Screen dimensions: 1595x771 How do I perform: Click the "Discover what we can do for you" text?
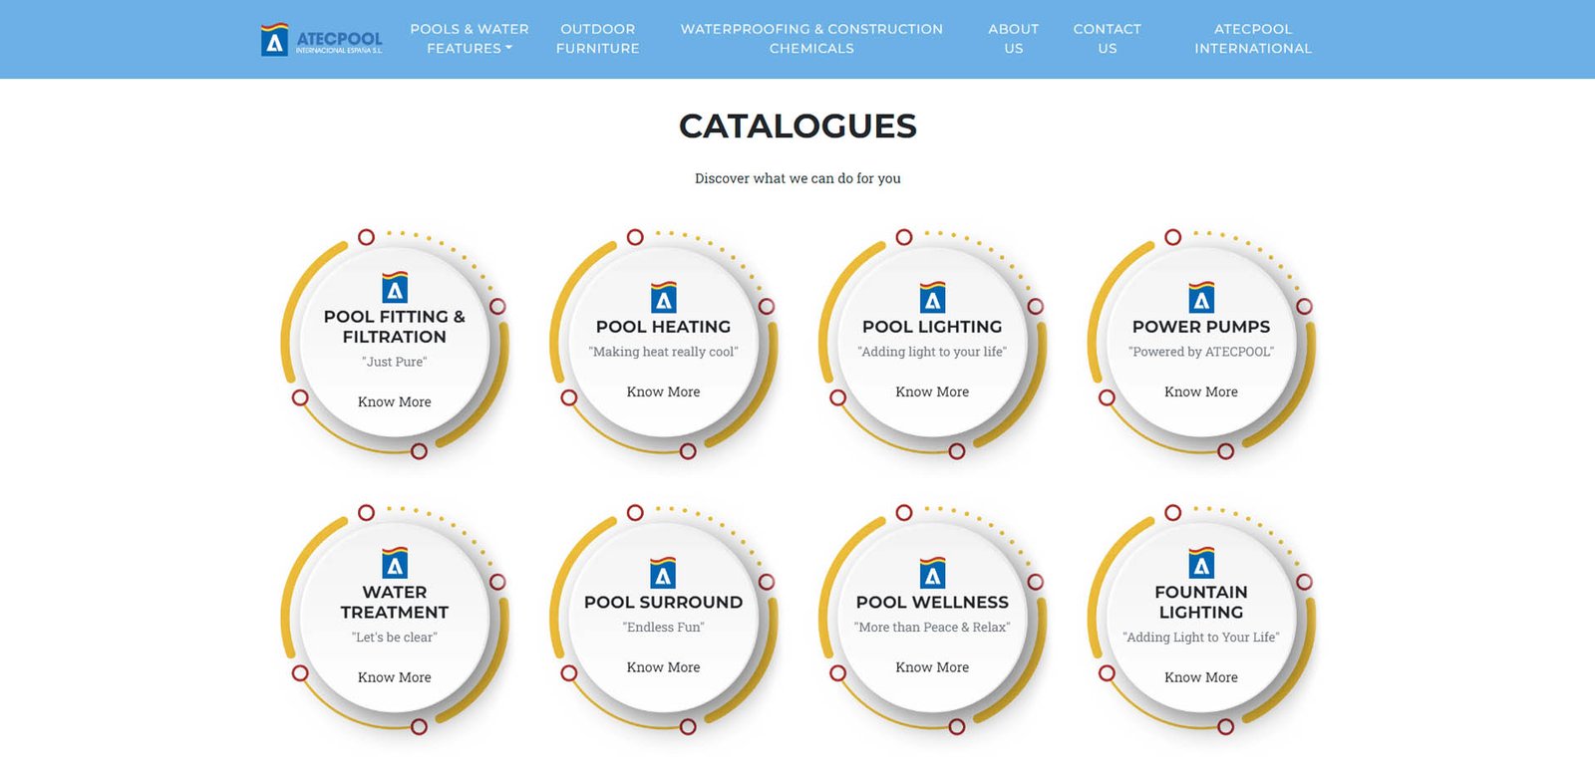(x=797, y=178)
